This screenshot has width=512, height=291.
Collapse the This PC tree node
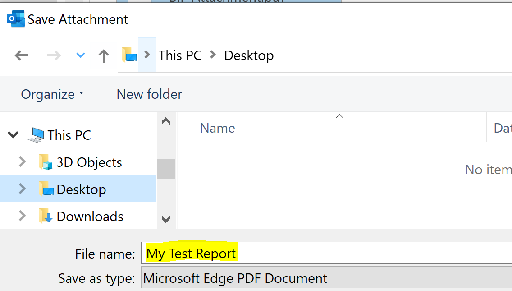(x=13, y=134)
